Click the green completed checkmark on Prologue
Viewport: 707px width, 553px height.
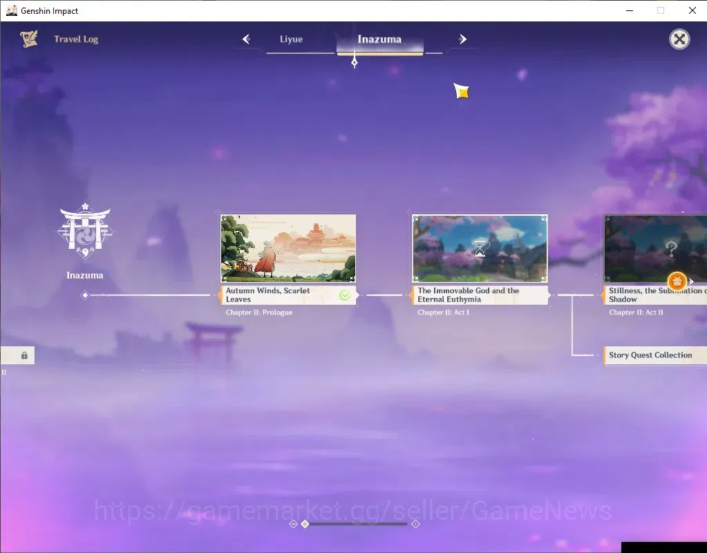click(345, 295)
